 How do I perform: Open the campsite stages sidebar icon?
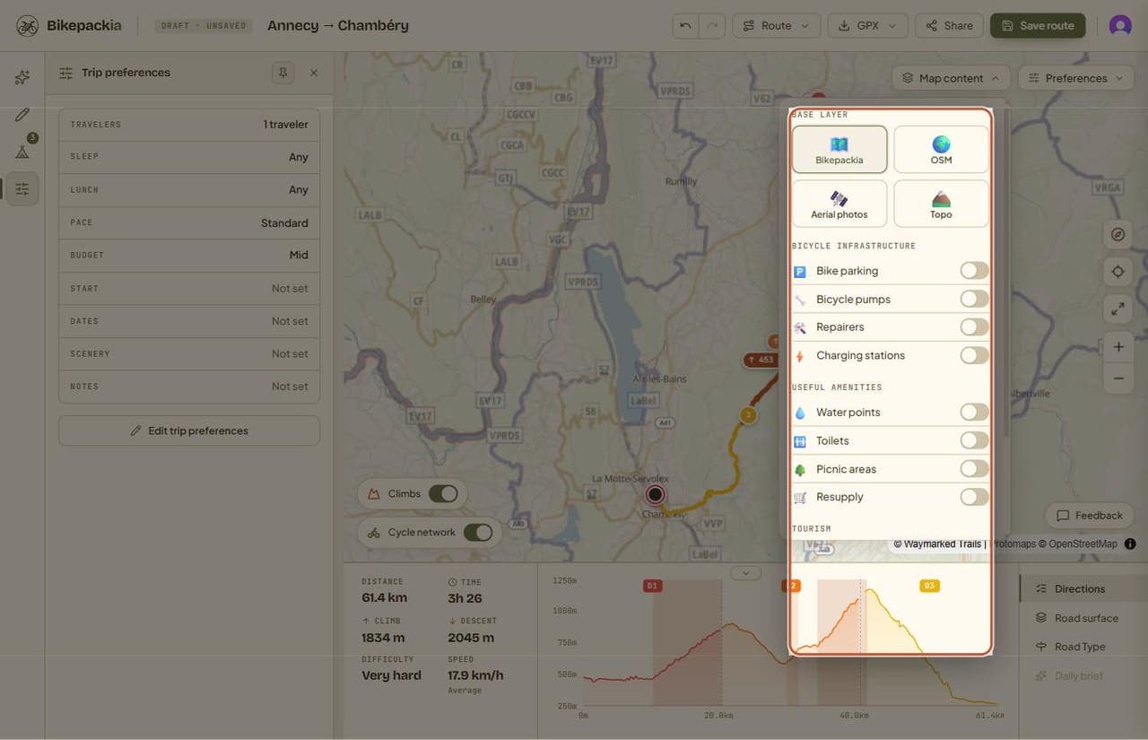coord(22,152)
